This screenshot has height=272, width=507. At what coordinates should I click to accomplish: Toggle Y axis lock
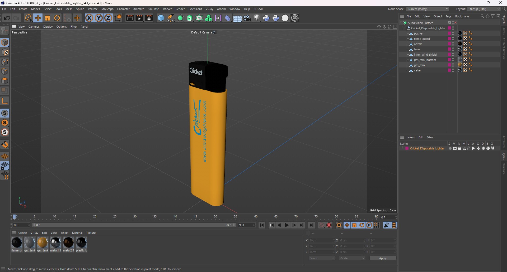pyautogui.click(x=99, y=18)
